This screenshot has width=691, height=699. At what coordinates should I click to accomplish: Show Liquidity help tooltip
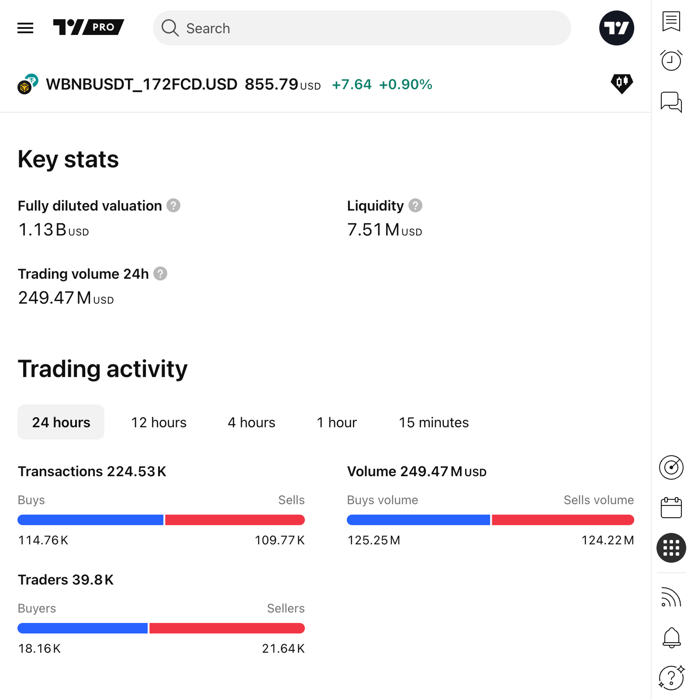pyautogui.click(x=415, y=205)
